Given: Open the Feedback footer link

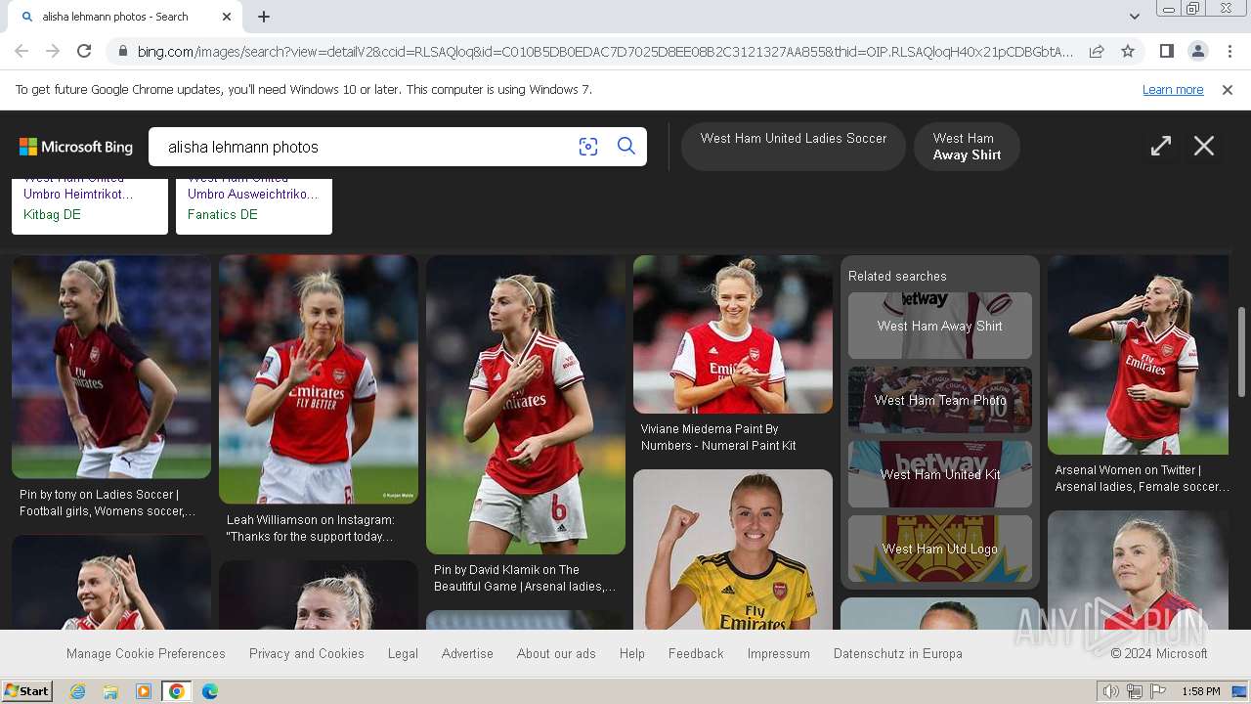Looking at the screenshot, I should pos(696,653).
